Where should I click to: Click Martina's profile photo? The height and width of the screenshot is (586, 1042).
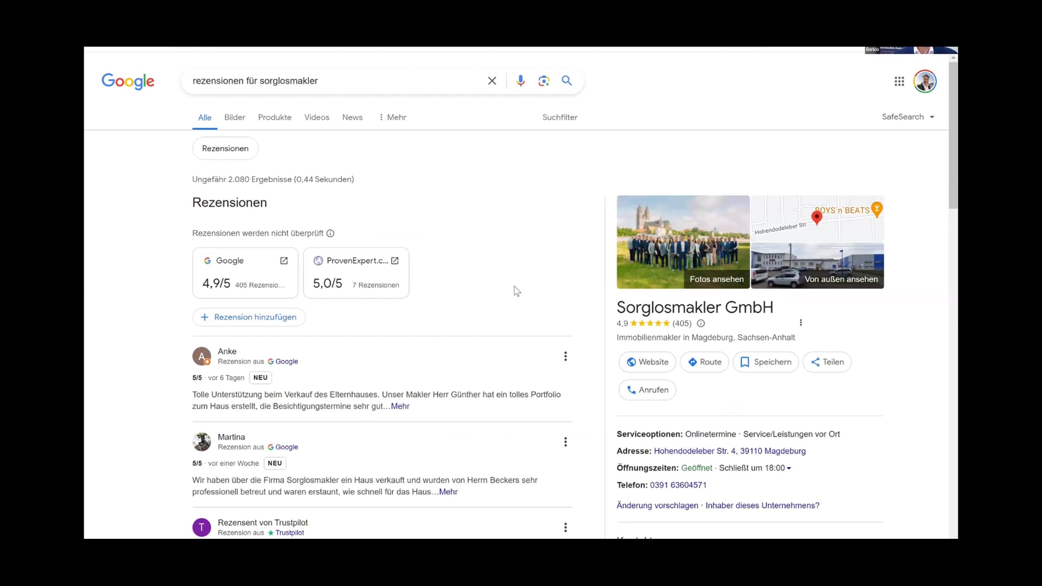202,442
